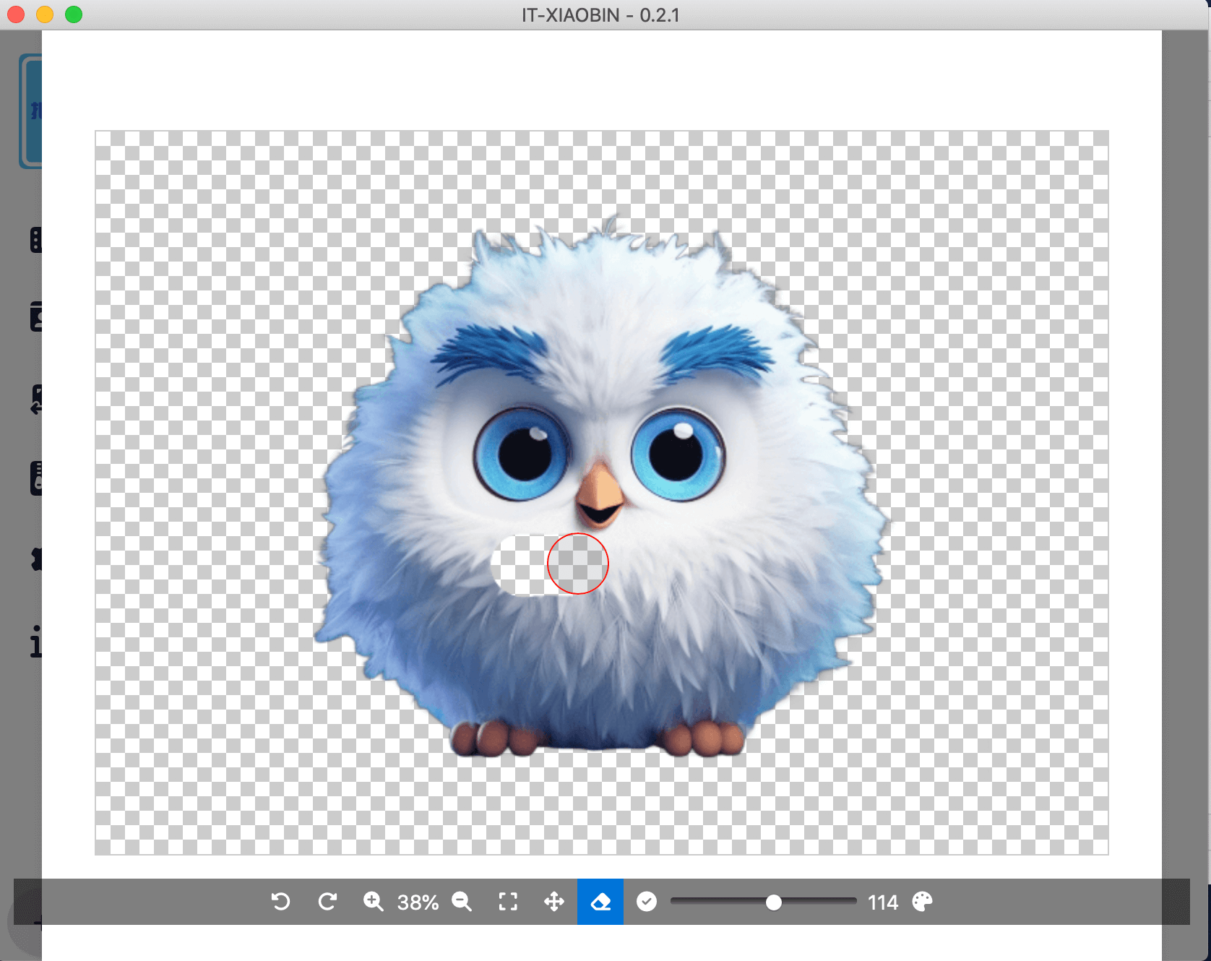Select the move/pan crosshair tool
This screenshot has width=1211, height=961.
(x=554, y=902)
